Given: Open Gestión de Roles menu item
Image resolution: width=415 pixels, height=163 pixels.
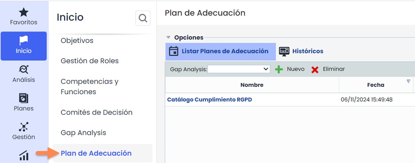Looking at the screenshot, I should coord(90,61).
